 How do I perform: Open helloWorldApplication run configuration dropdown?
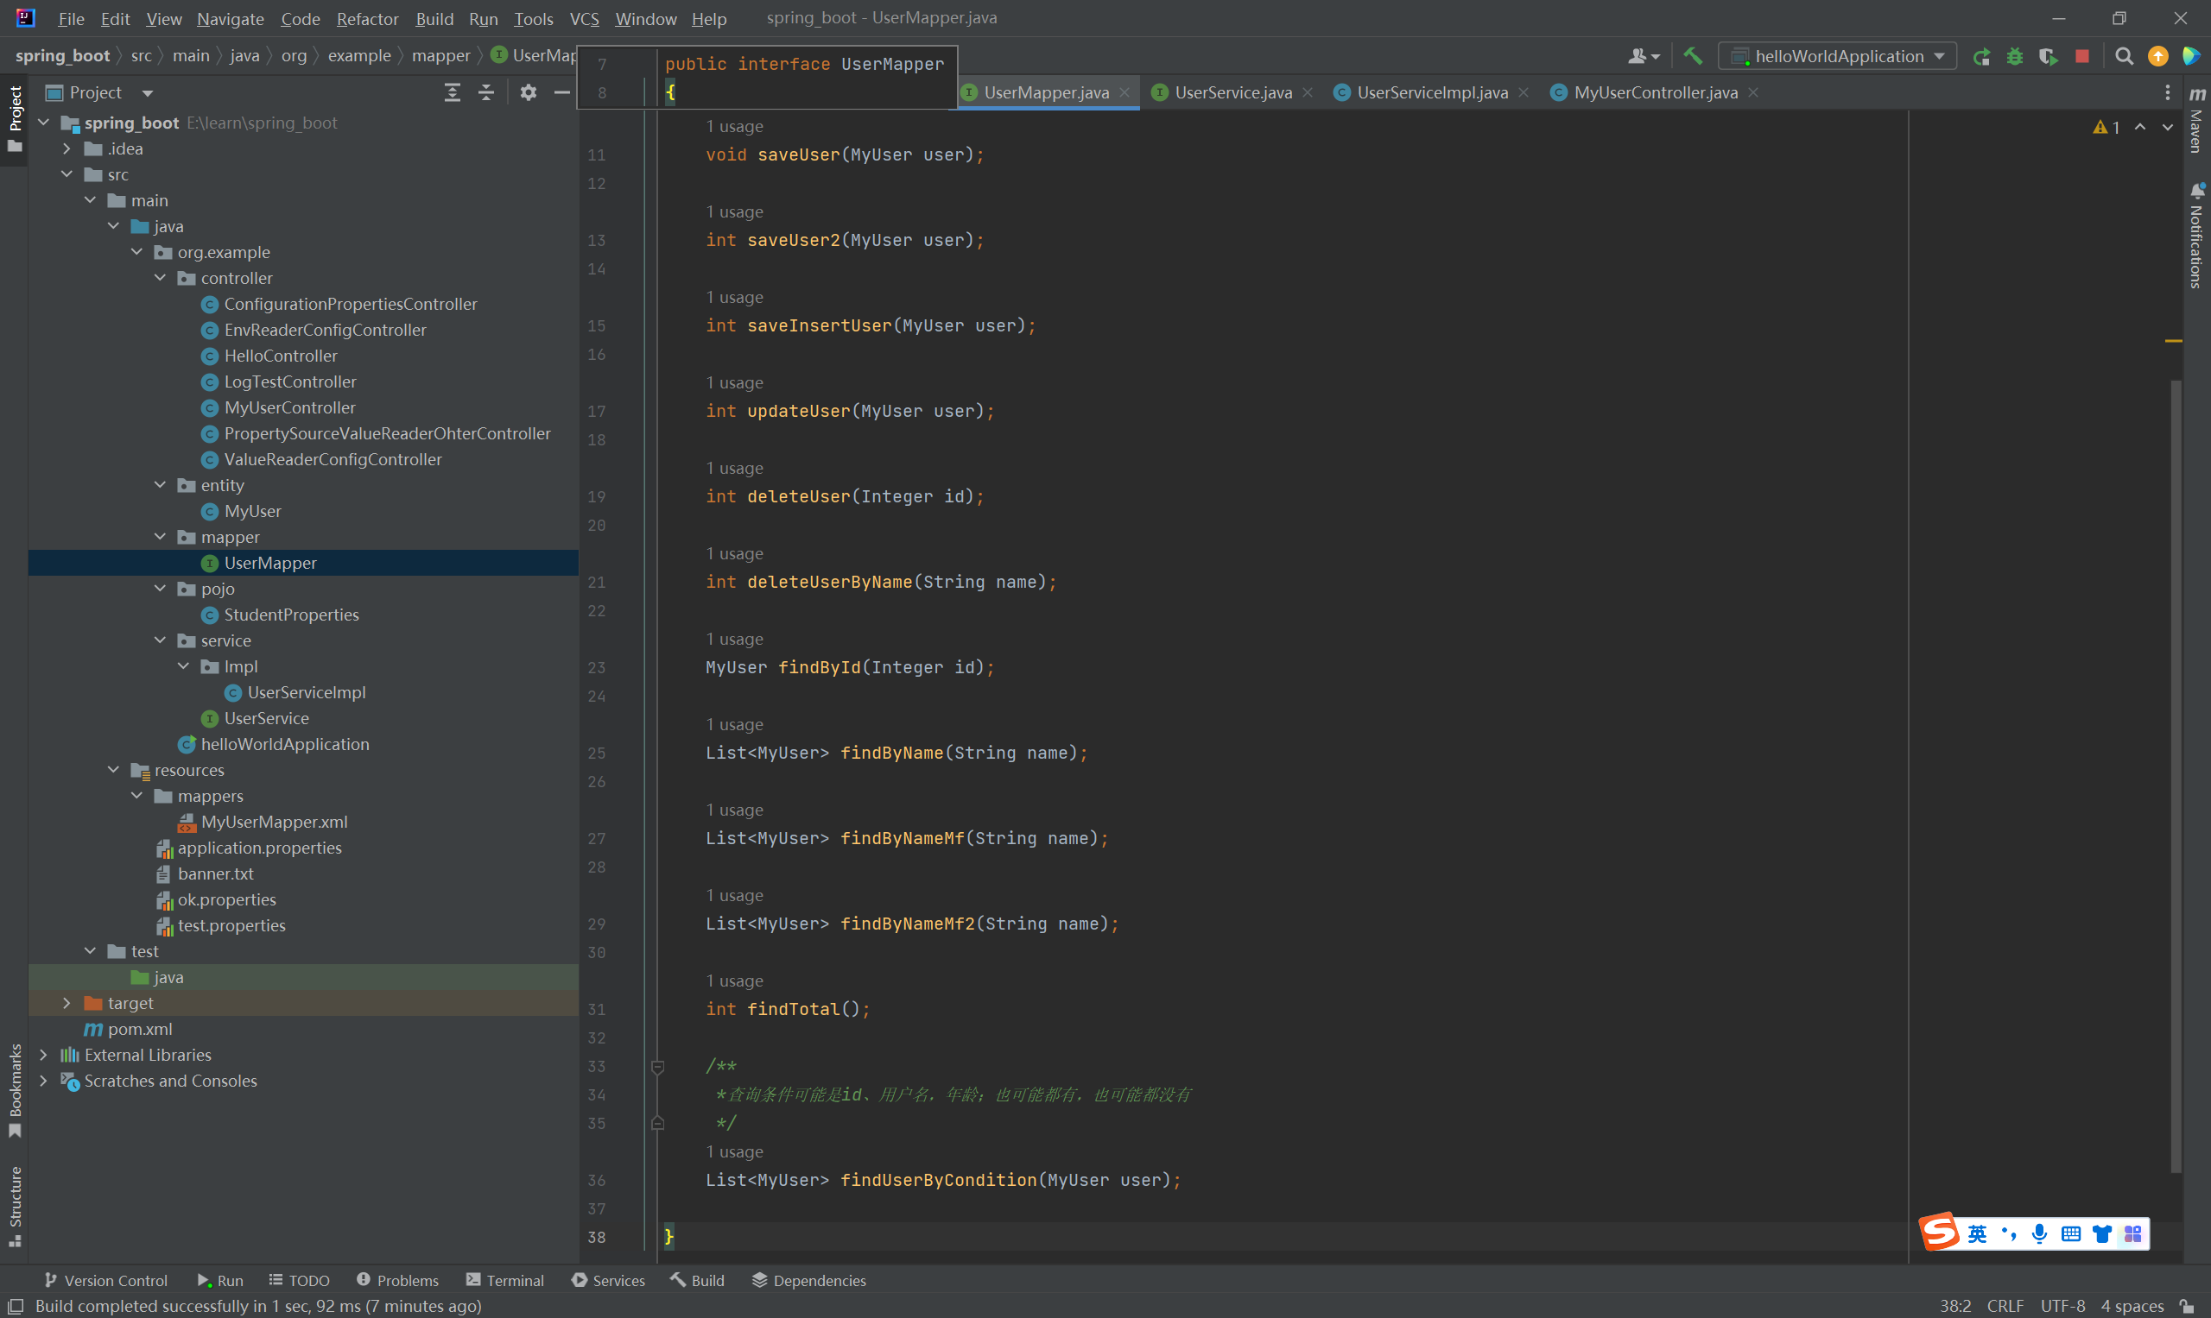click(1838, 56)
